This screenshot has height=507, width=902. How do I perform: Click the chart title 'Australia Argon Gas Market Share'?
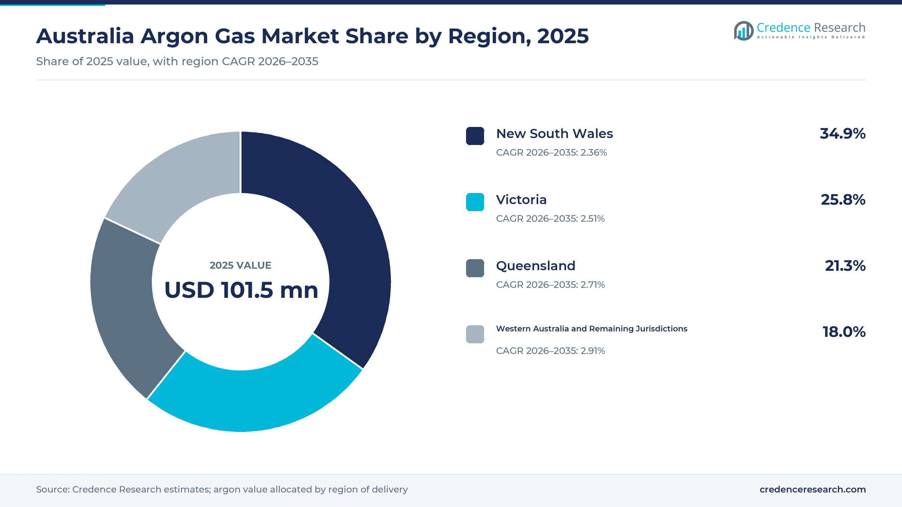(x=222, y=36)
